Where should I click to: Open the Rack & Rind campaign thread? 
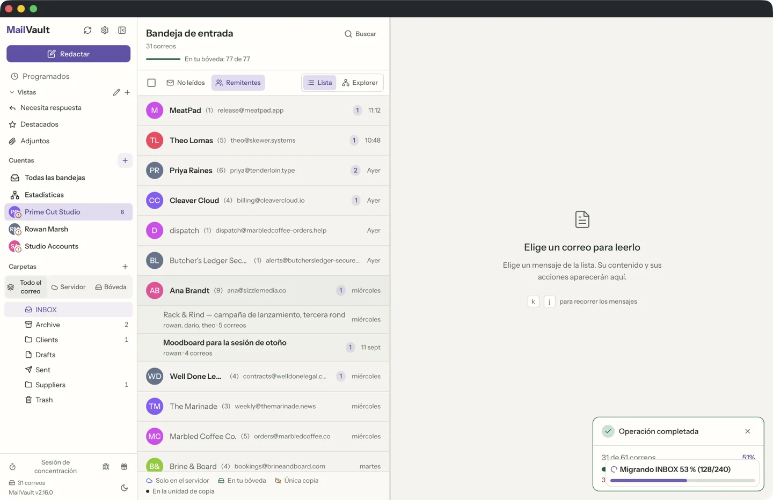264,320
